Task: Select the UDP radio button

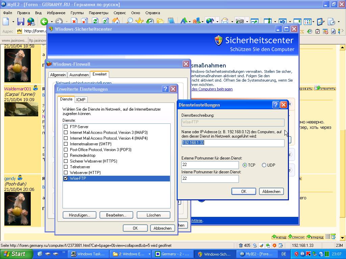Action: pos(264,165)
